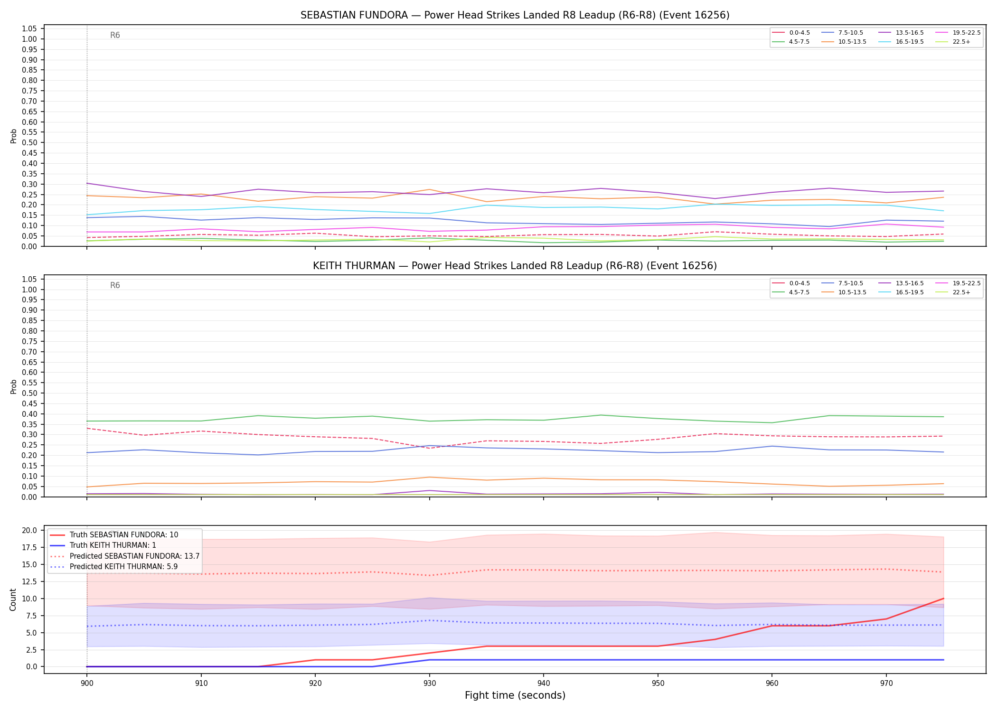Select 13.5-16.5 legend entry in Fundora chart

pyautogui.click(x=901, y=33)
